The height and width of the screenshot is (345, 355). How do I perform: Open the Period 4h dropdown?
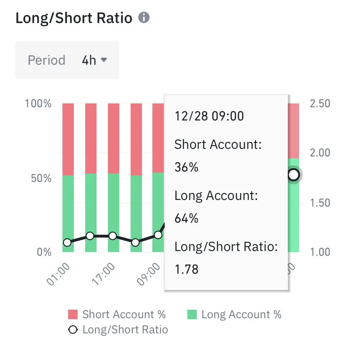[x=67, y=60]
